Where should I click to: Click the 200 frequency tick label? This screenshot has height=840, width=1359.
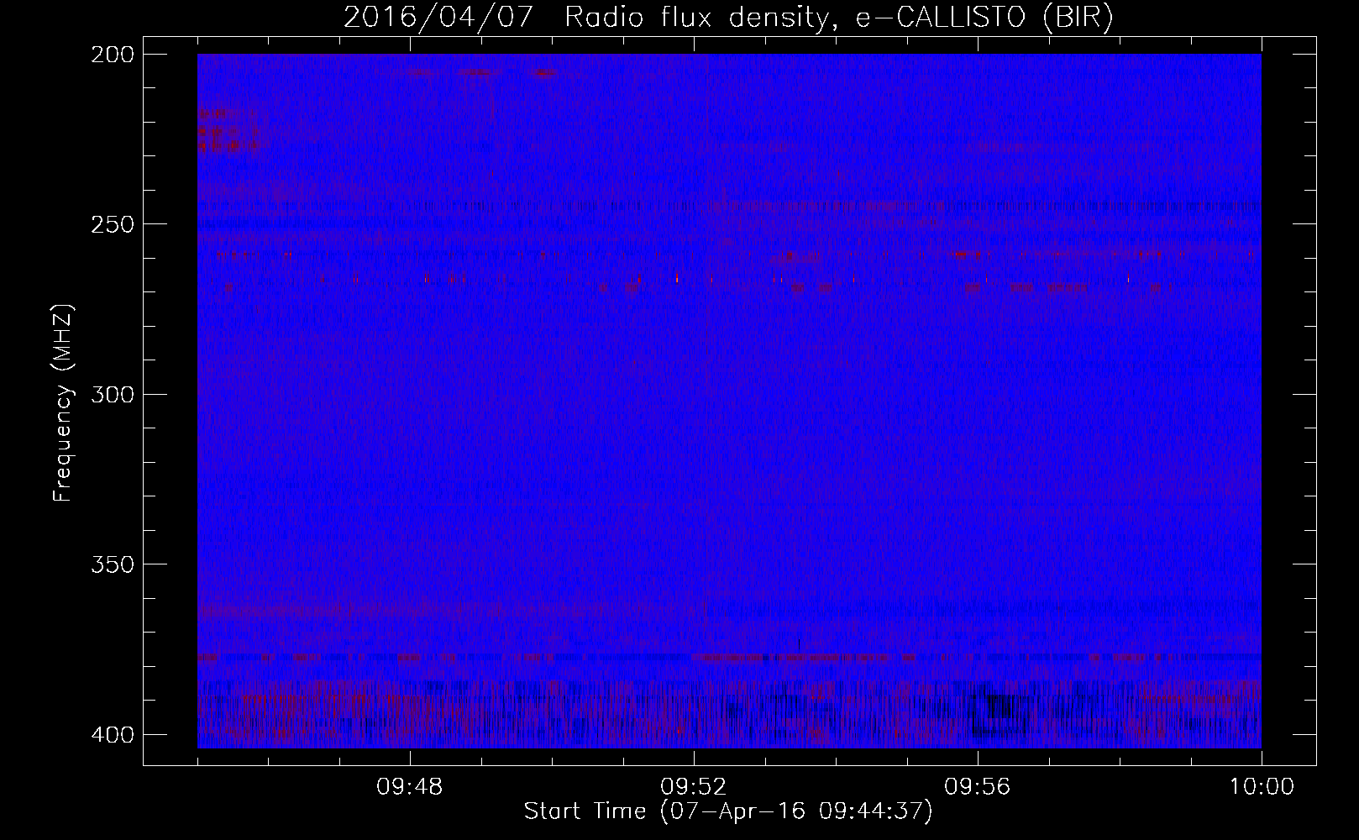(112, 55)
